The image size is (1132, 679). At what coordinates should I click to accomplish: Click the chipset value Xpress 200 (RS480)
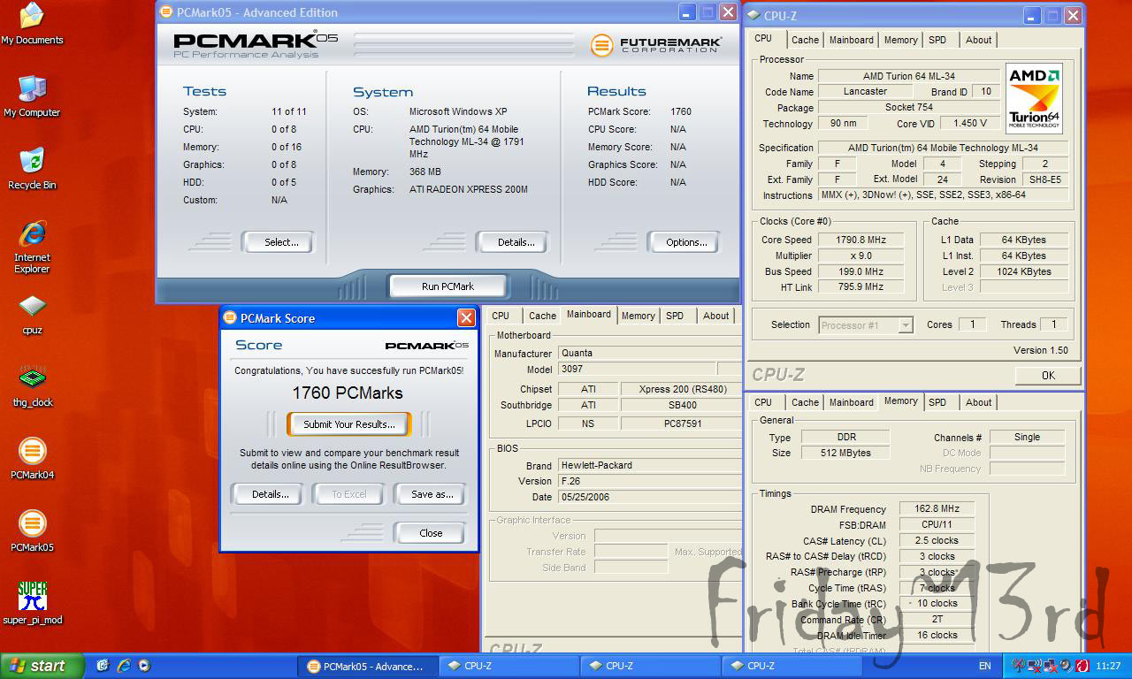(x=681, y=389)
